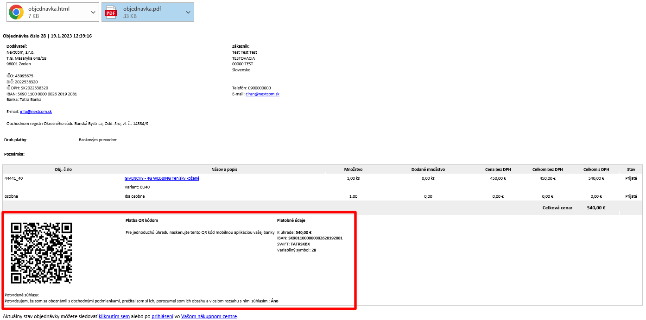Click the 'Názov a popis' column header

point(224,169)
